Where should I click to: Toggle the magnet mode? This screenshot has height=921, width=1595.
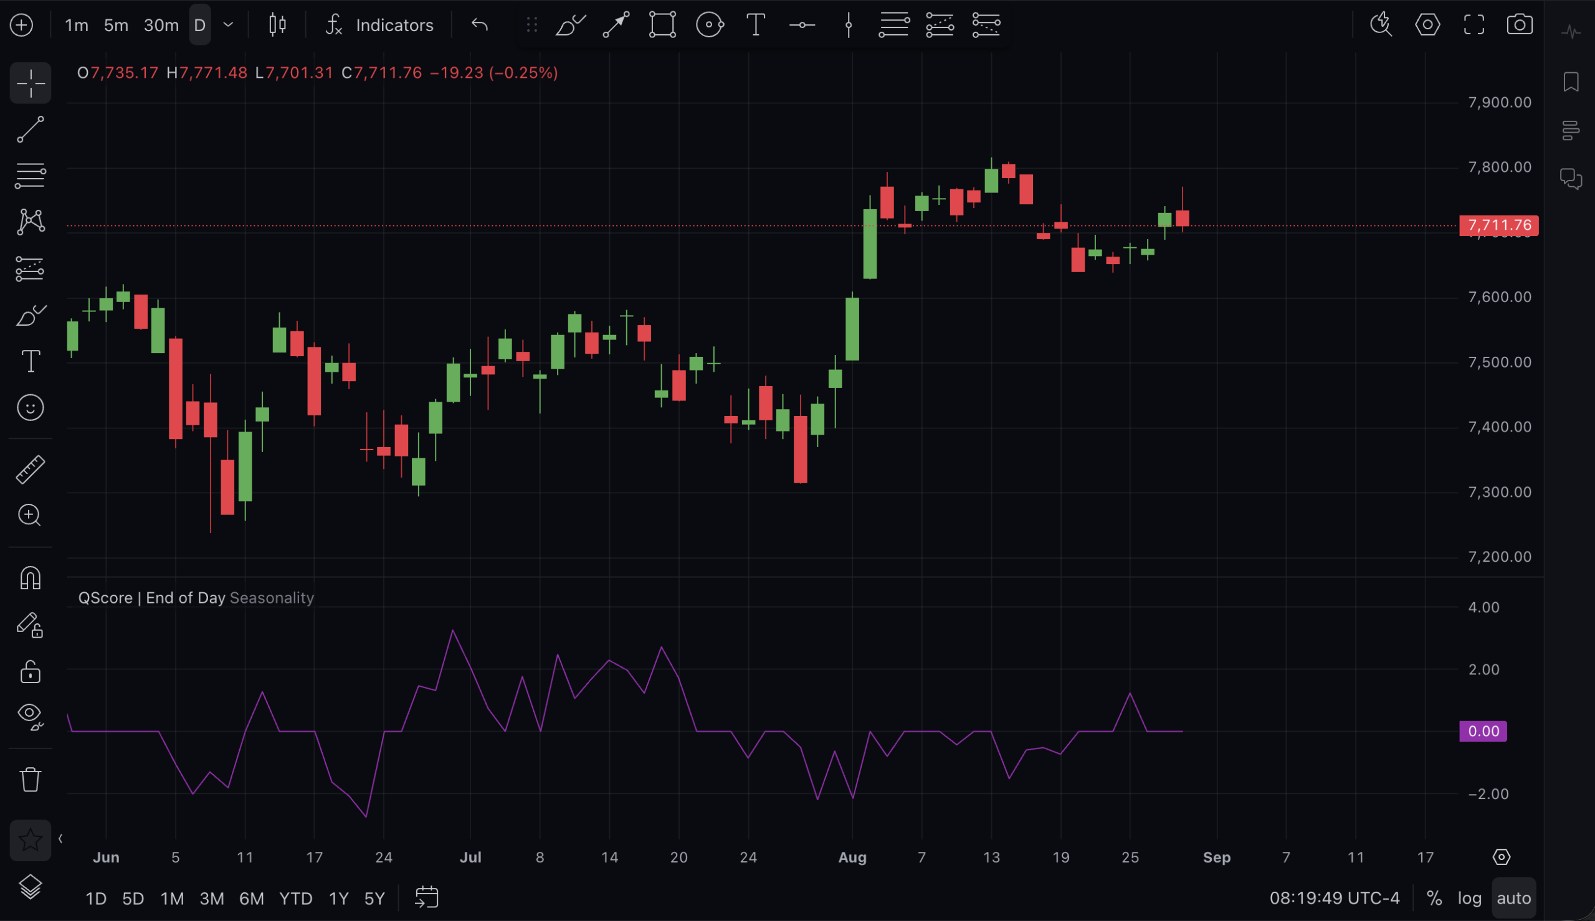[x=31, y=578]
